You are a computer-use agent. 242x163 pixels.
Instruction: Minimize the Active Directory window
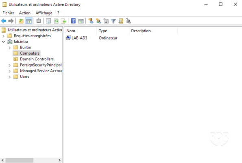pyautogui.click(x=206, y=4)
